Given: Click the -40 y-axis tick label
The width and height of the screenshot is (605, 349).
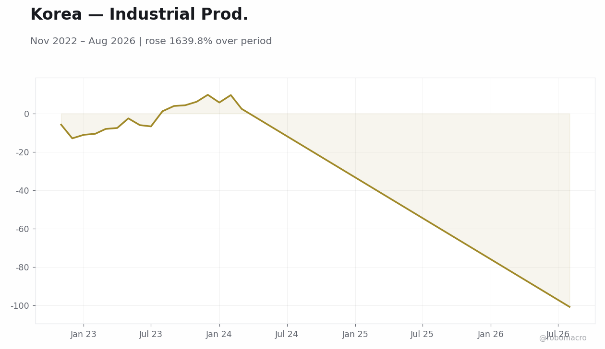Looking at the screenshot, I should (x=23, y=191).
